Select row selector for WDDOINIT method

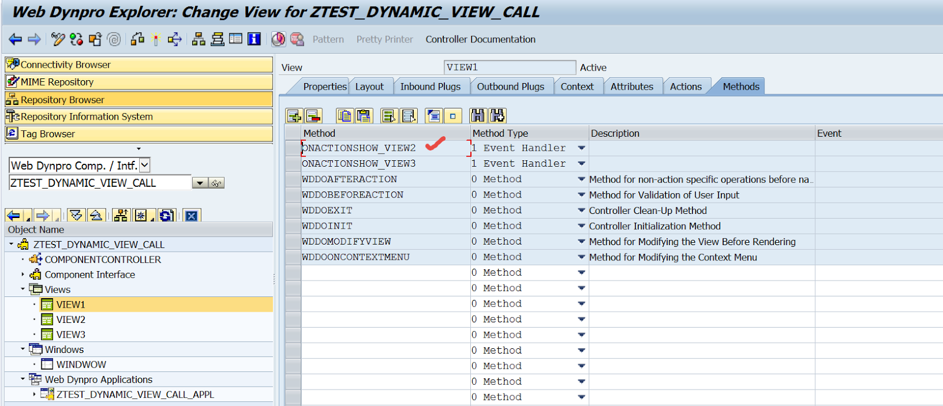point(292,226)
